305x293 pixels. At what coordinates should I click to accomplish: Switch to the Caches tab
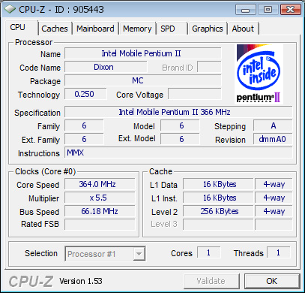point(55,29)
